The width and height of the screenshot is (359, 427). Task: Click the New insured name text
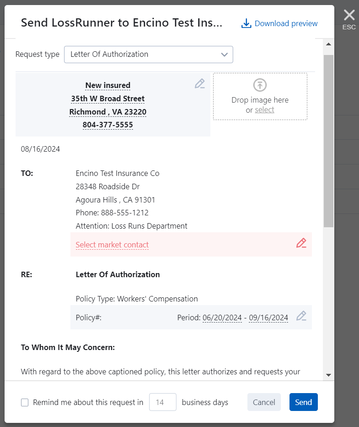pos(108,85)
